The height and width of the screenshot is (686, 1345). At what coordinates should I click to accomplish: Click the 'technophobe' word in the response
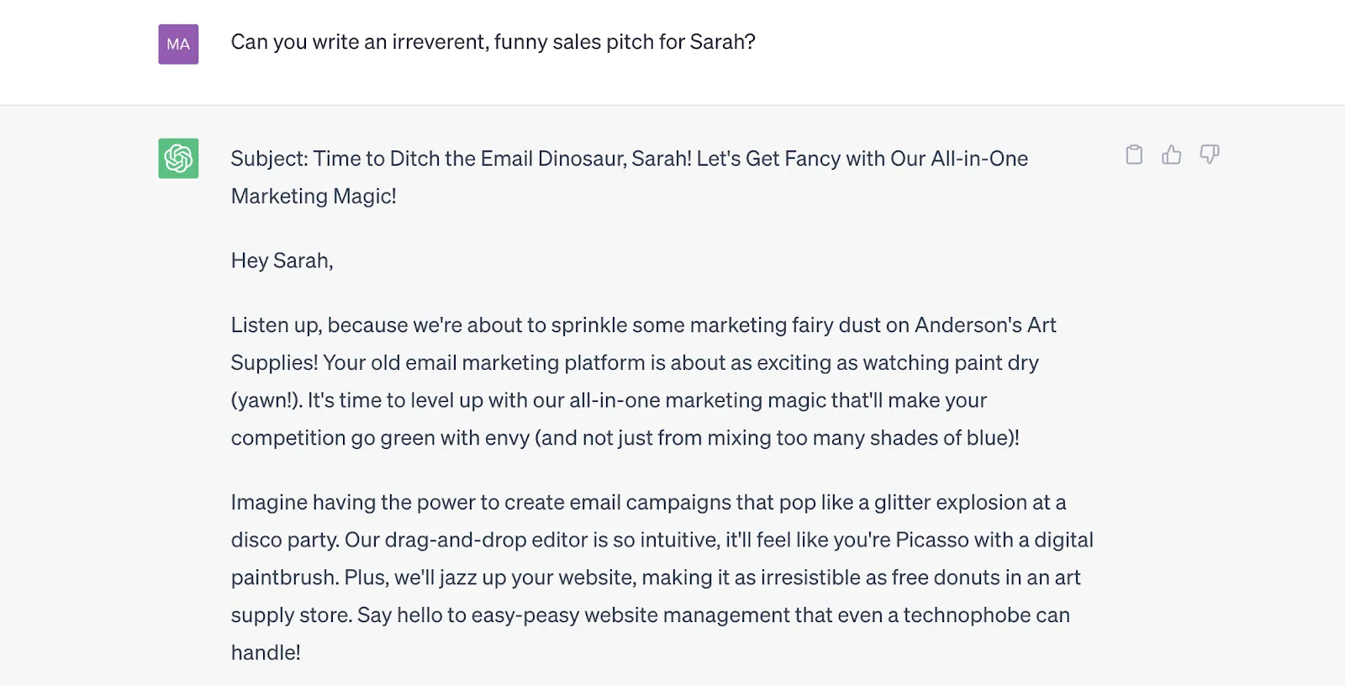click(966, 615)
